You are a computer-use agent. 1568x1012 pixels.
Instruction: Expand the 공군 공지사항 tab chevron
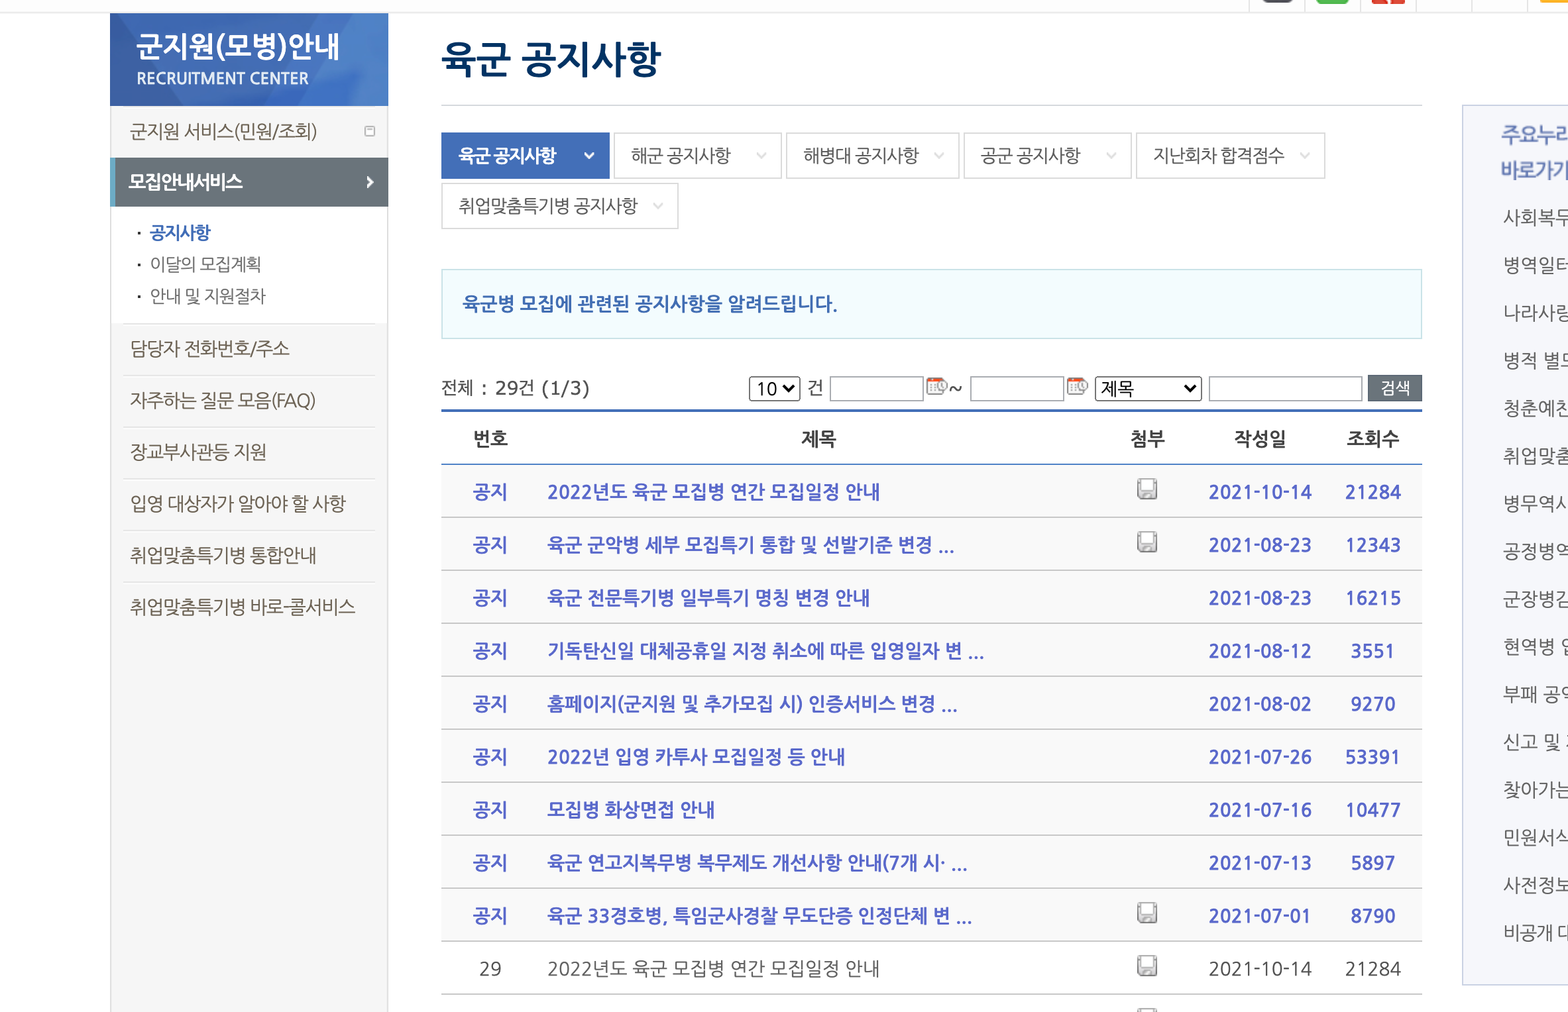pos(1111,156)
